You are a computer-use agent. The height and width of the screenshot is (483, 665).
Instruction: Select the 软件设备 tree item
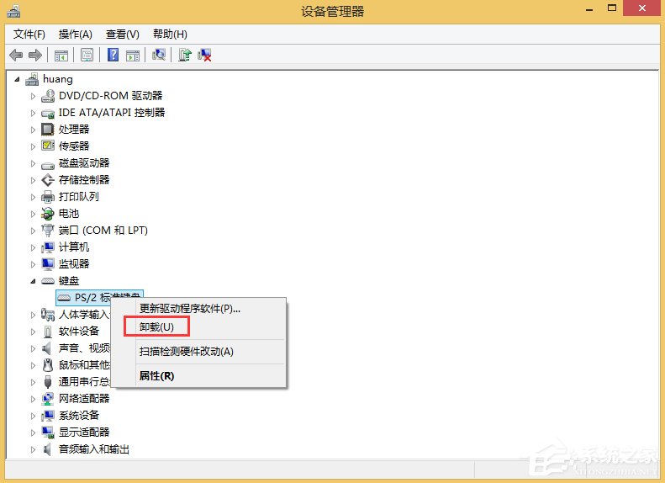(x=79, y=331)
